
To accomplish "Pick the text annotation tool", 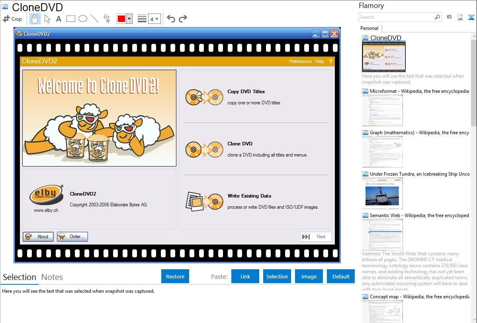I will (59, 19).
